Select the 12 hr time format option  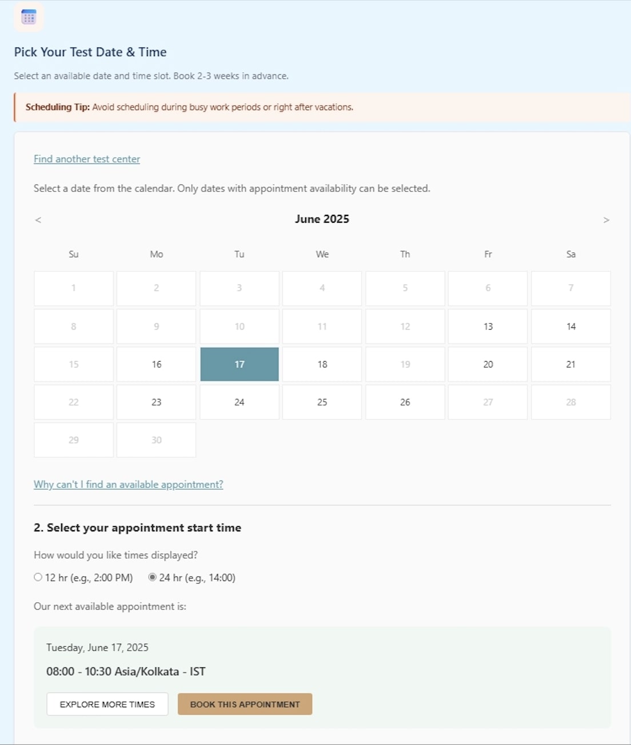pos(38,577)
